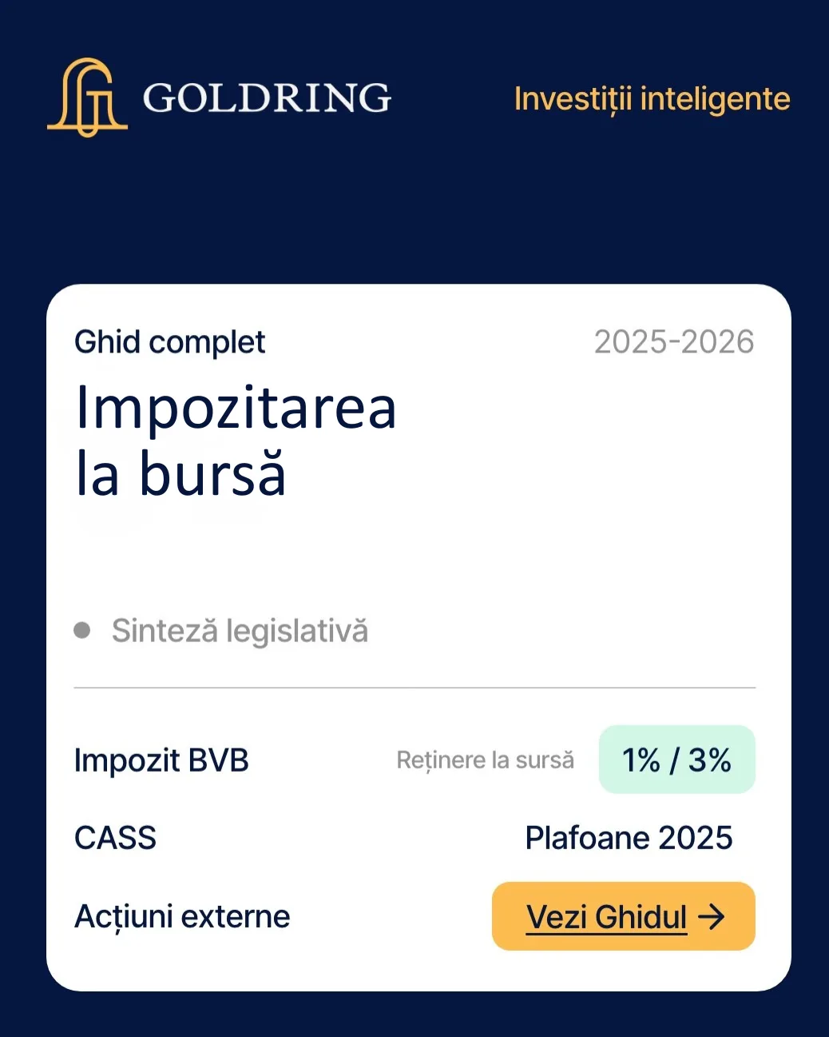This screenshot has height=1037, width=829.
Task: Click the underlined Vezi Ghidul text
Action: click(x=606, y=917)
